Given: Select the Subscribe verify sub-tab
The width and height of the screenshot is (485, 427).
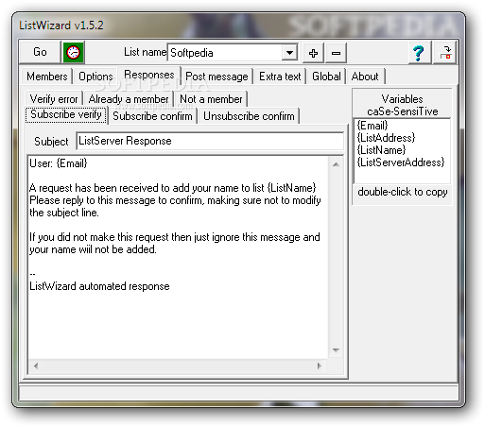Looking at the screenshot, I should tap(66, 114).
